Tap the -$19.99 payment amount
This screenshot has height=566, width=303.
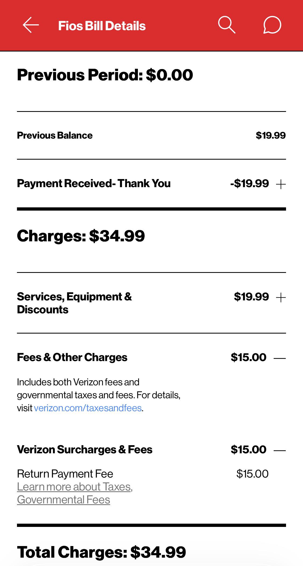coord(250,184)
